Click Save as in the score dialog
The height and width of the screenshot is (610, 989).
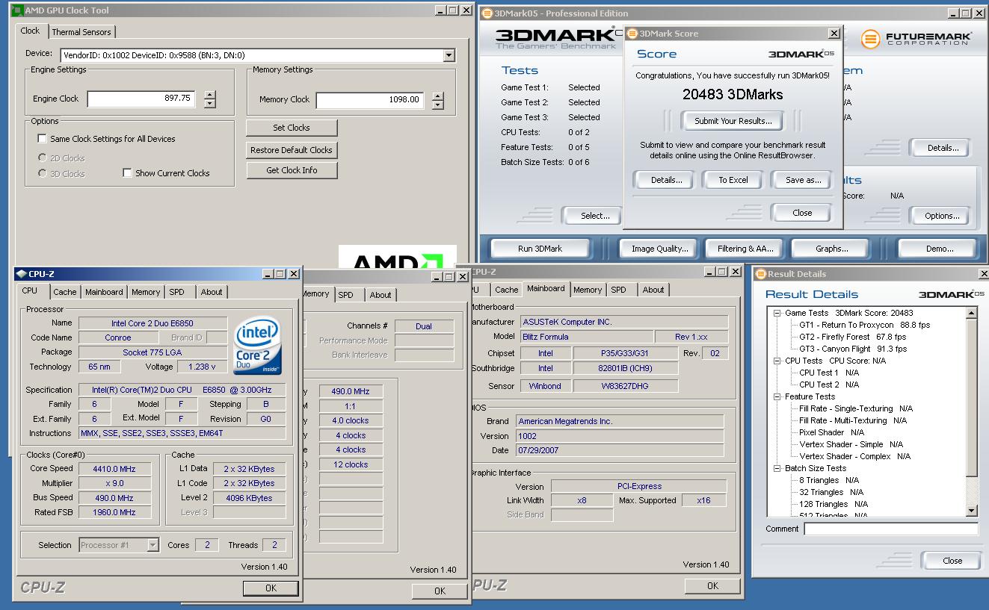click(804, 180)
